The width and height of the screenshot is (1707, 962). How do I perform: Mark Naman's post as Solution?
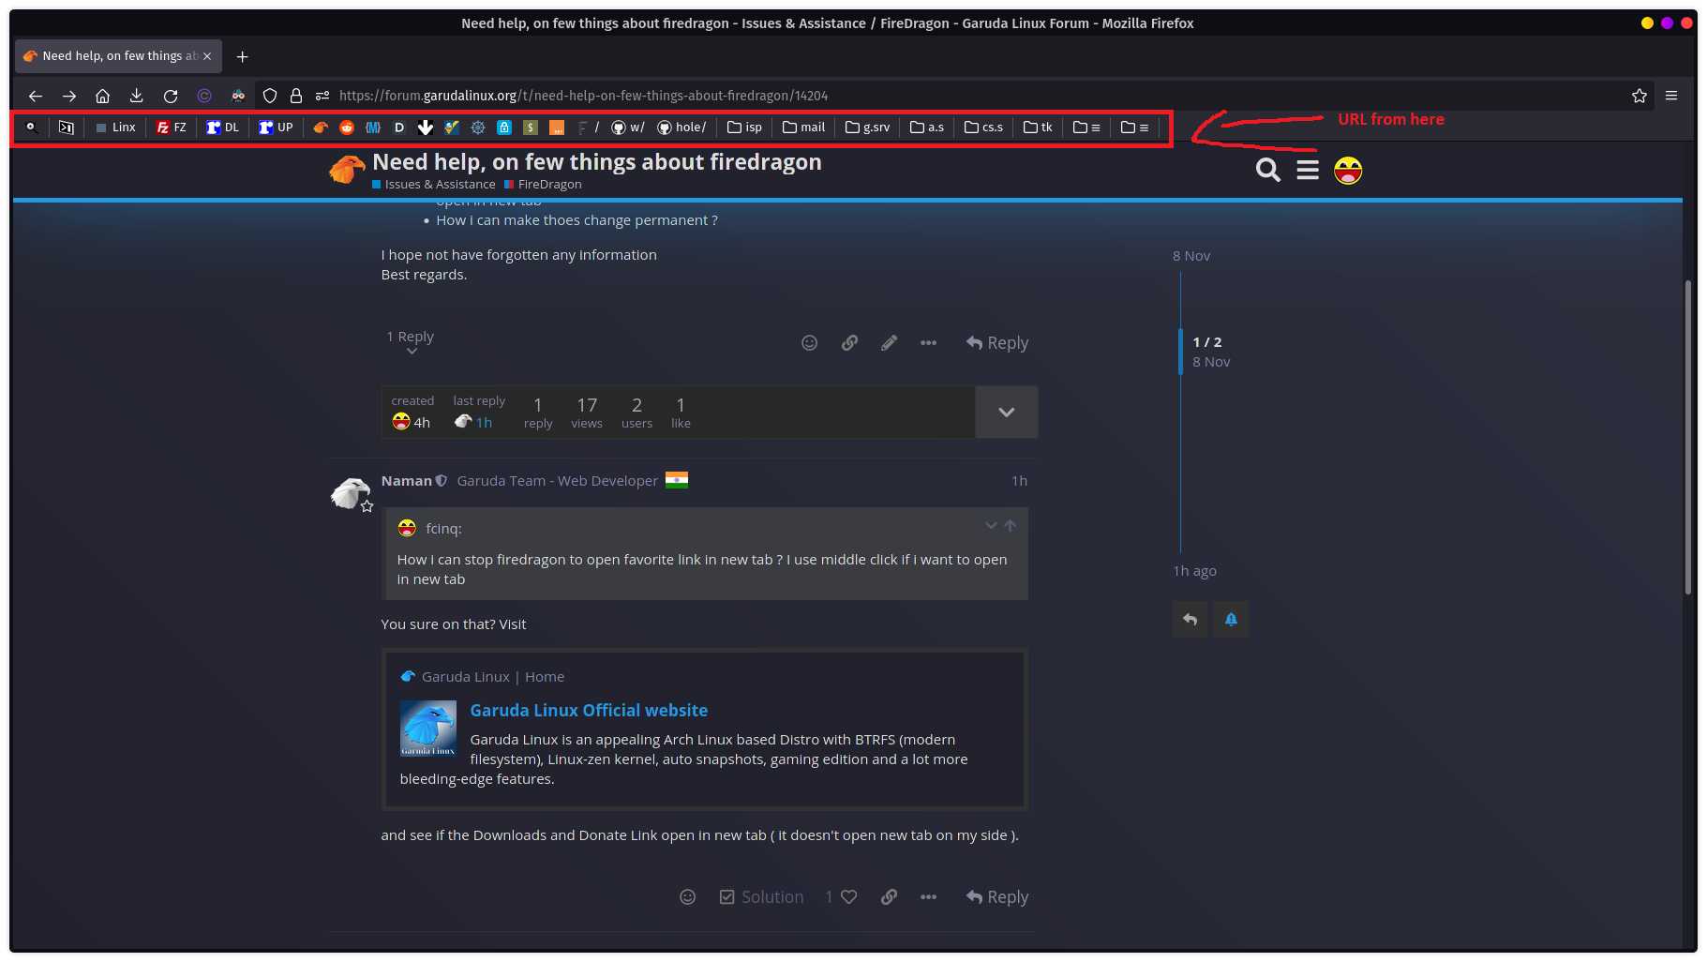point(761,897)
